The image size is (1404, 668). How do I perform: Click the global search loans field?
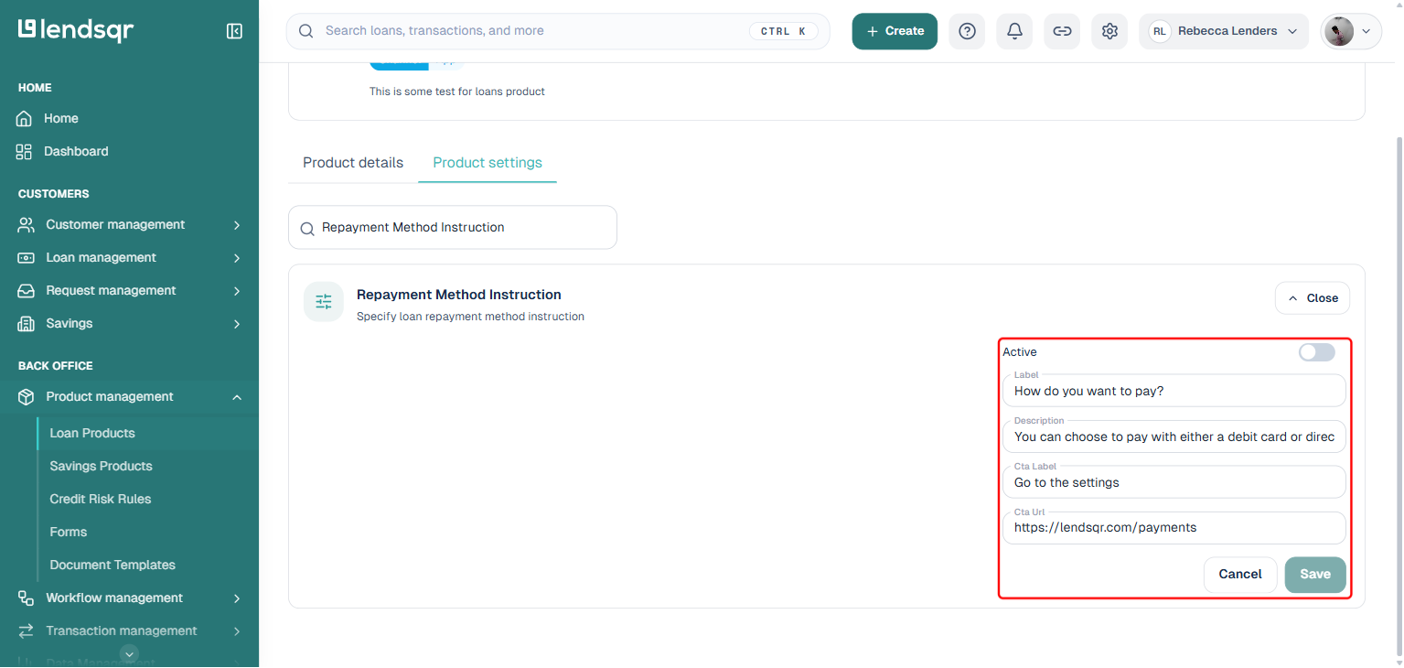pos(558,31)
